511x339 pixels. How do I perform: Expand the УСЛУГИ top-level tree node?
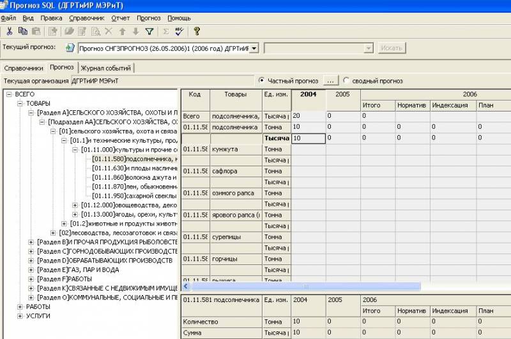pyautogui.click(x=20, y=316)
